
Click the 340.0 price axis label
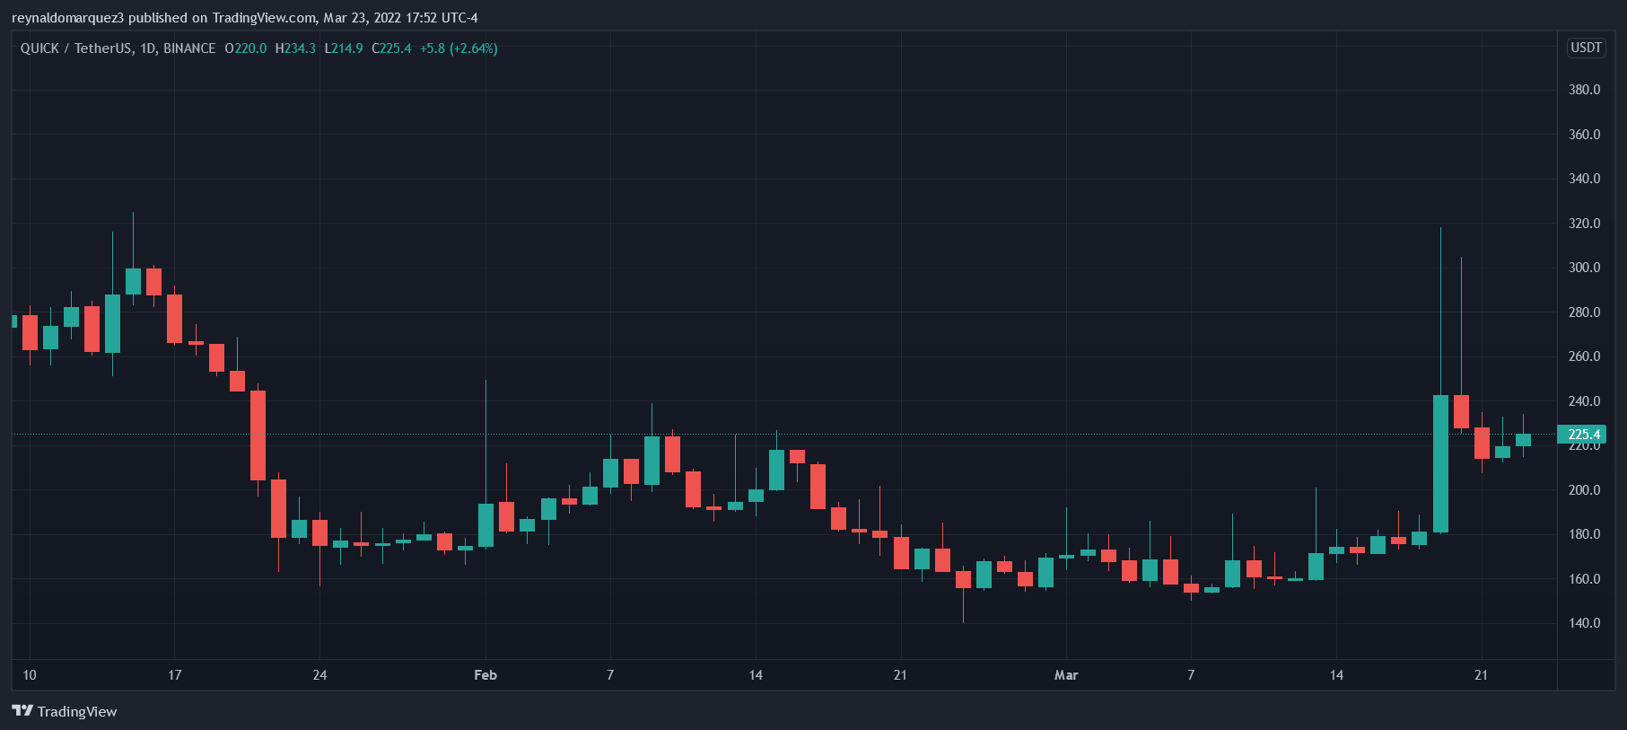point(1584,179)
